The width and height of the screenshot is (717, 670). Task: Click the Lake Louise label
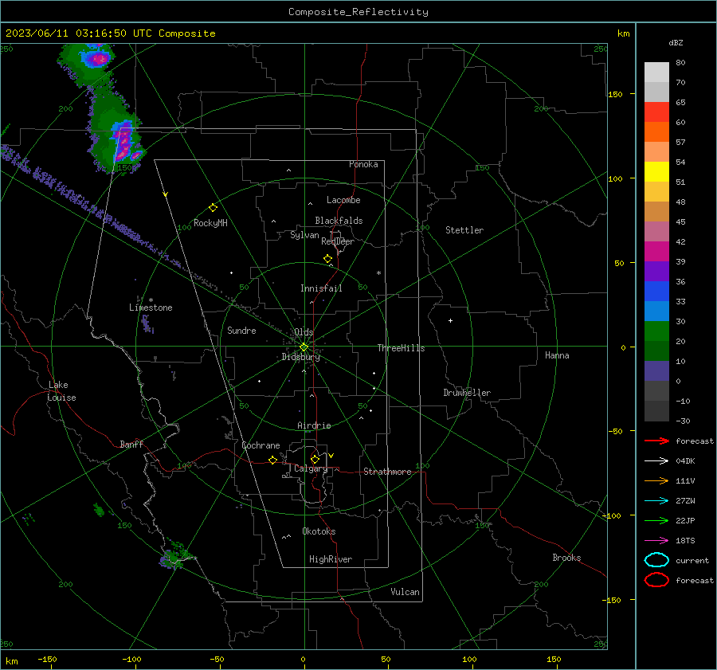(x=61, y=391)
